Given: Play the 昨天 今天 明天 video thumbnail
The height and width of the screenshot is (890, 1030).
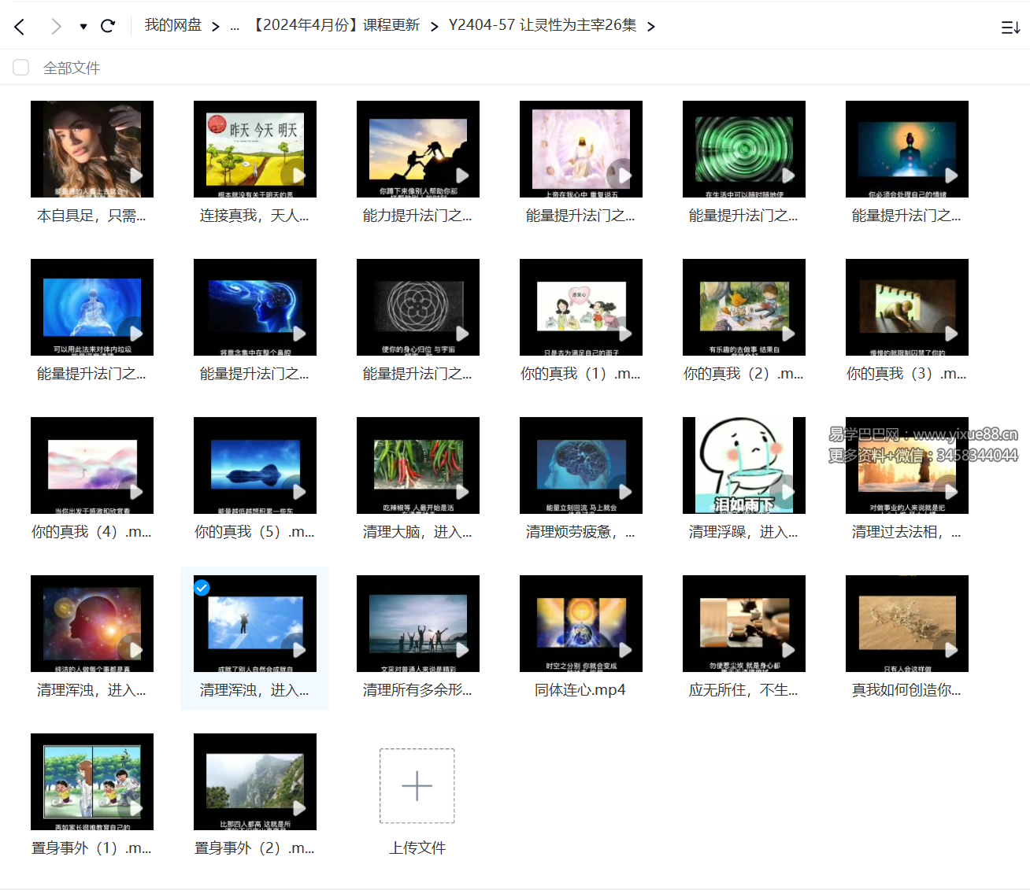Looking at the screenshot, I should tap(254, 149).
